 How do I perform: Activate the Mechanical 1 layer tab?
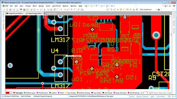coord(42,93)
